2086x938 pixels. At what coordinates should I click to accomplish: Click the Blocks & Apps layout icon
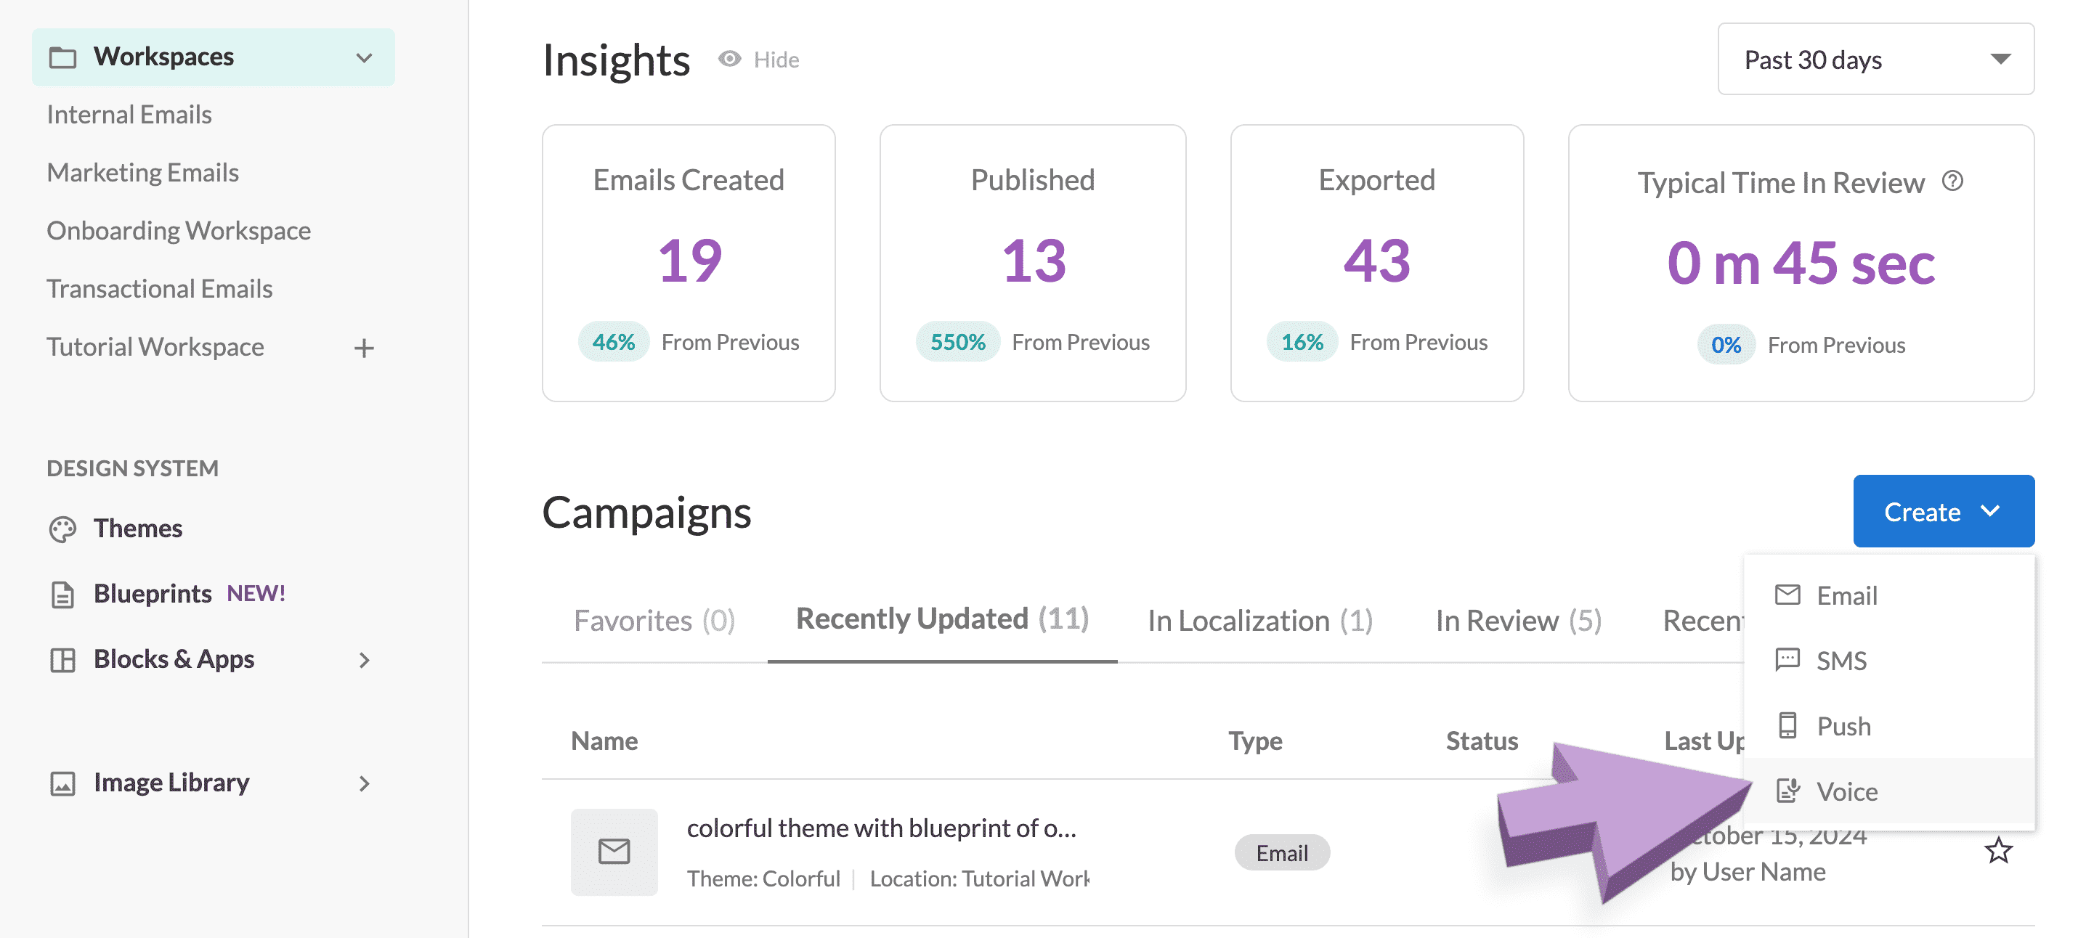coord(62,660)
